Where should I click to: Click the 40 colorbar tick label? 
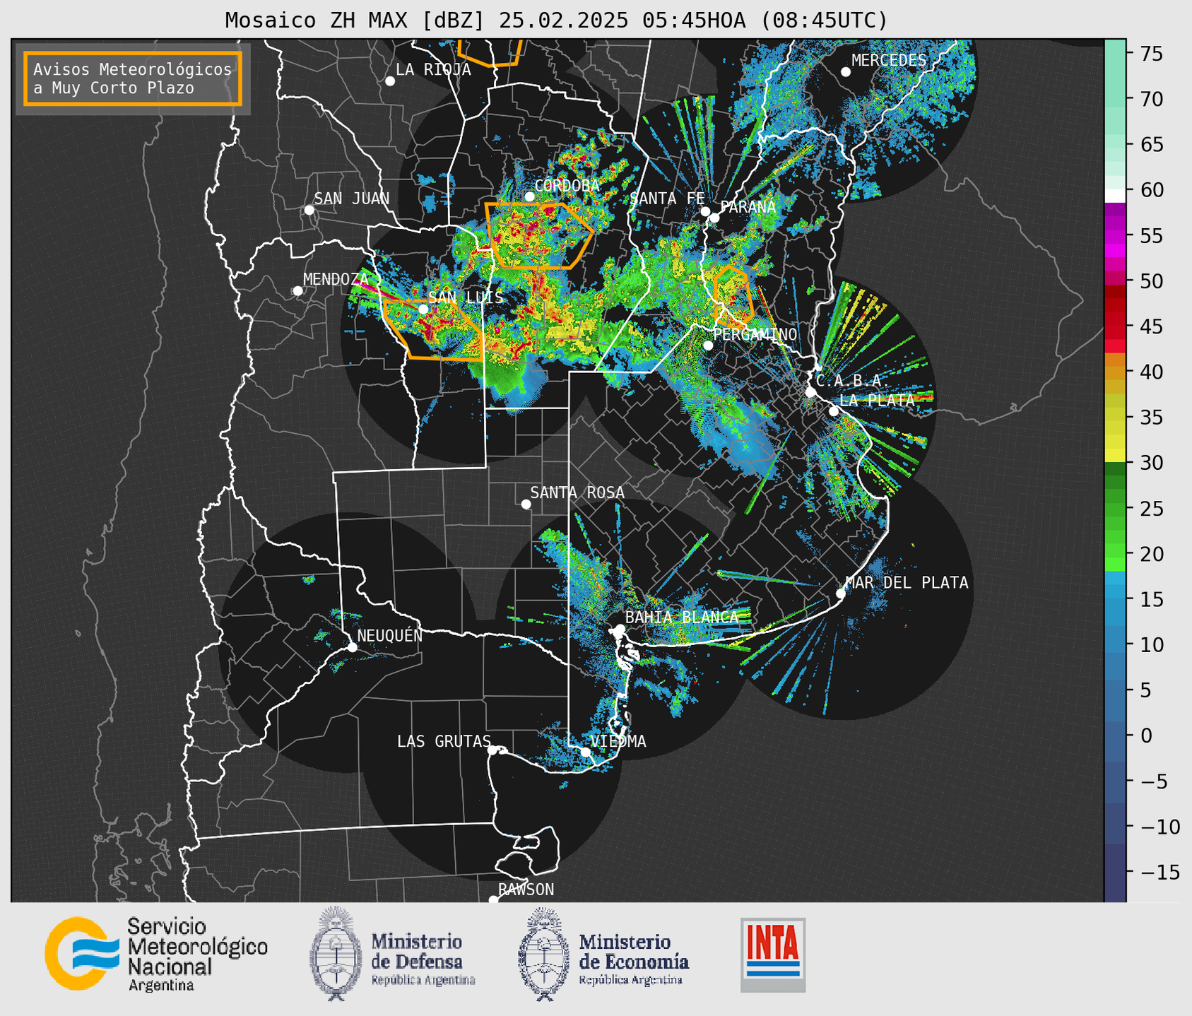click(x=1152, y=372)
